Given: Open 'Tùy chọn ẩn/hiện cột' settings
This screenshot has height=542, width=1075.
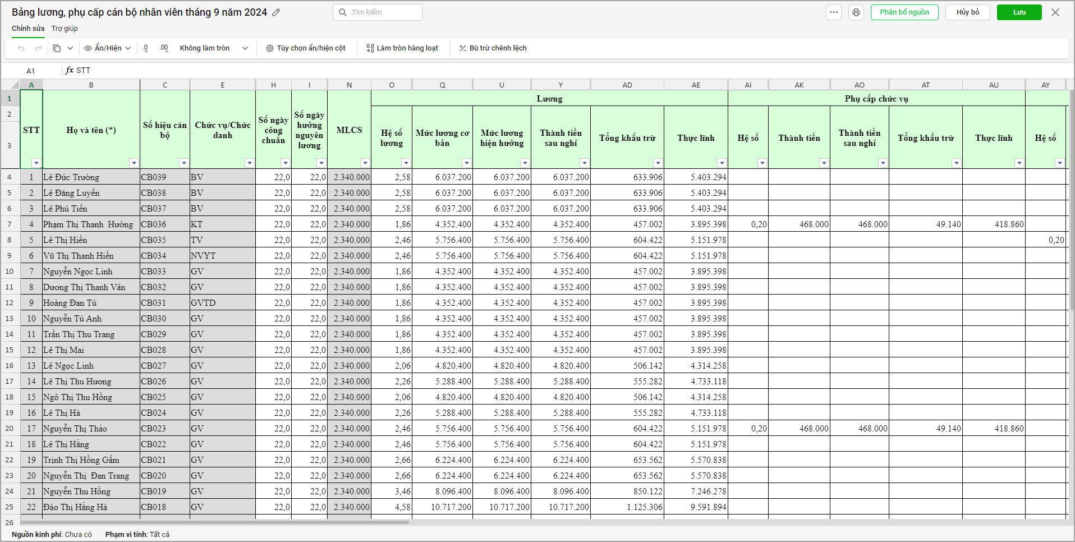Looking at the screenshot, I should 306,48.
